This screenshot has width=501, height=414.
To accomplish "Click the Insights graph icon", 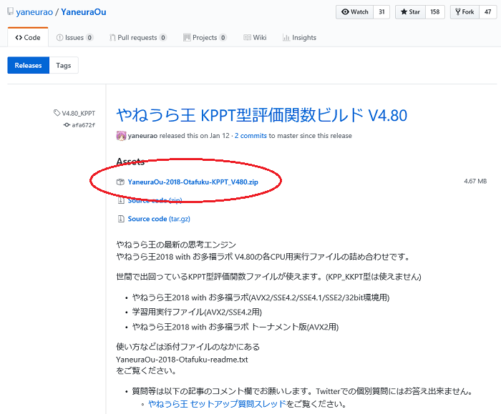I will tap(286, 38).
